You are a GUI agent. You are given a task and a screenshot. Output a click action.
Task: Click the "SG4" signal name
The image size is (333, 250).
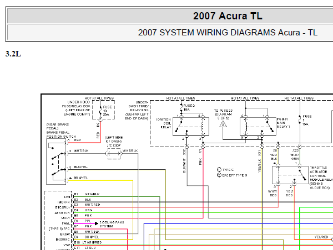[67, 197]
